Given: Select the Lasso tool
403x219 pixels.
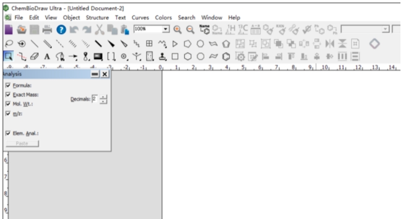Looking at the screenshot, I should [9, 44].
